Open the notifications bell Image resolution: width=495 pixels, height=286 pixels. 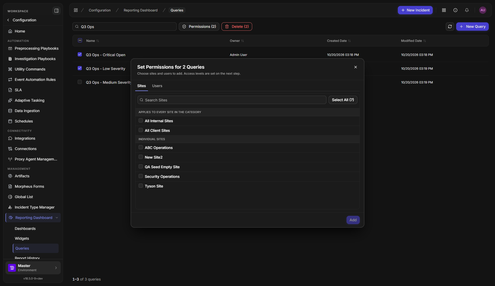click(x=467, y=10)
